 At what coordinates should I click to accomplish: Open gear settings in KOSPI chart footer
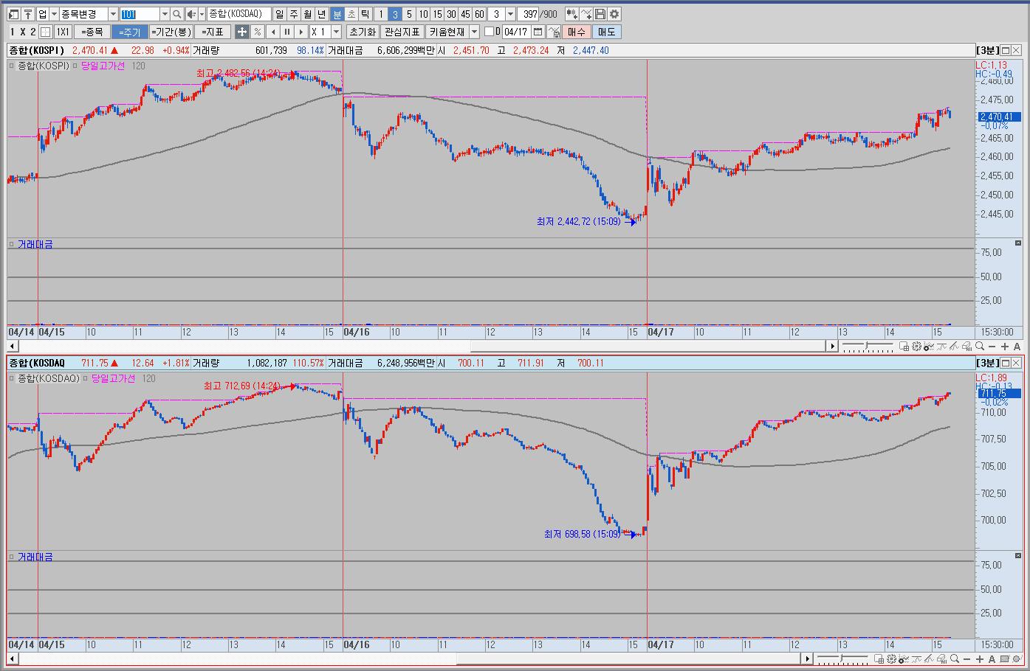(x=917, y=347)
